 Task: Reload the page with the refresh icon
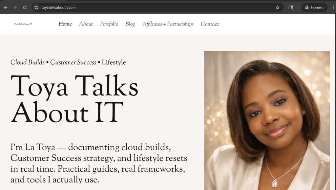(x=25, y=8)
